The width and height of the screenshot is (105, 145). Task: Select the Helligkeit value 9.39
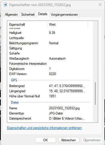click(52, 33)
